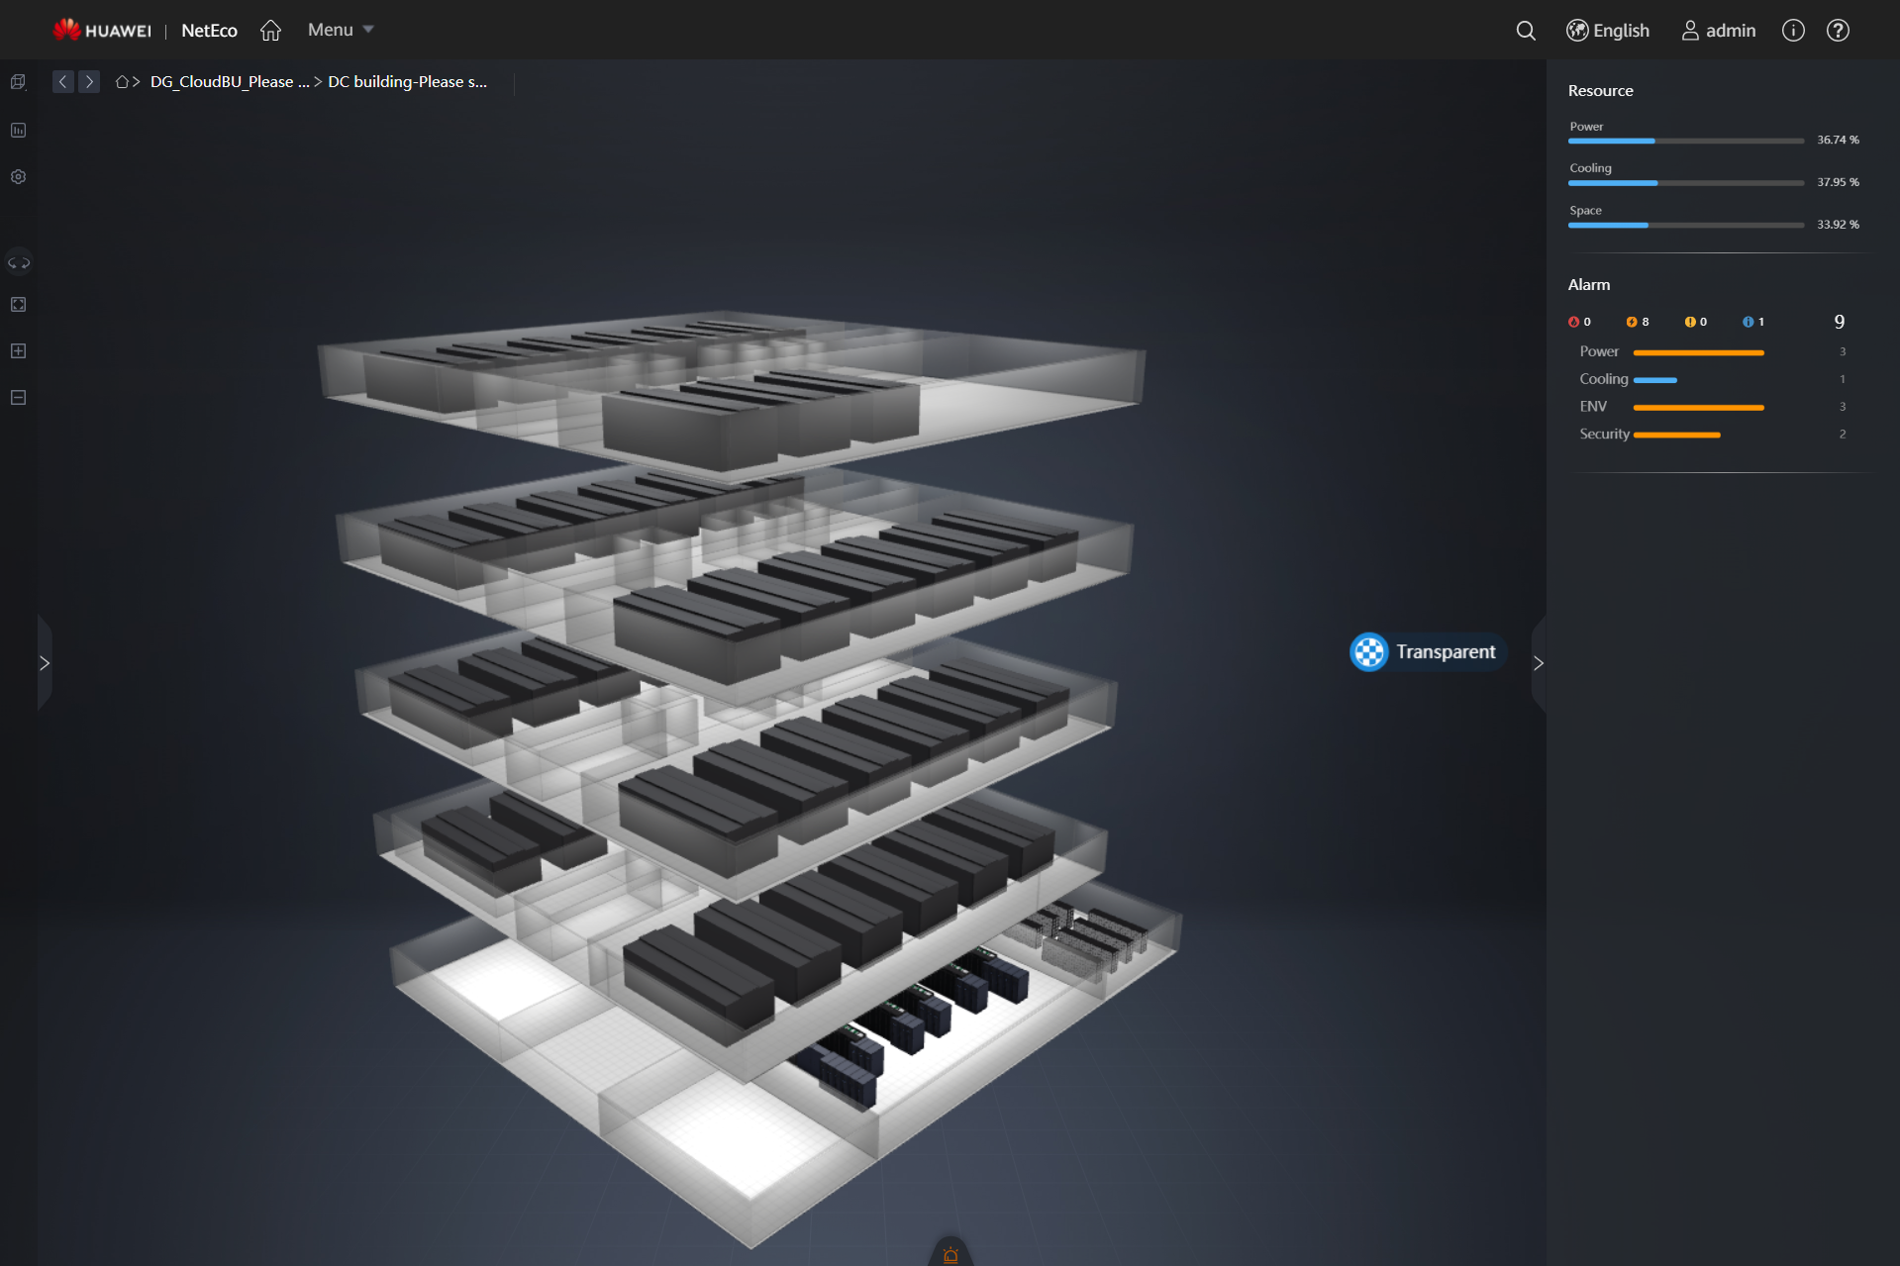The image size is (1900, 1266).
Task: Open the settings gear in sidebar
Action: (18, 176)
